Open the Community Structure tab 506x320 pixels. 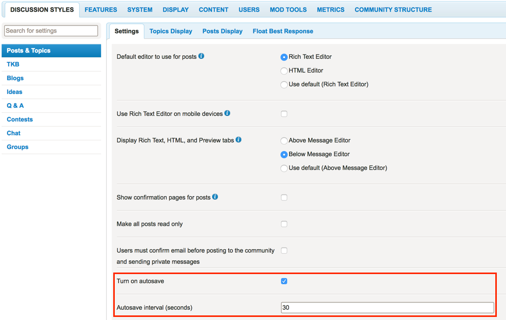(x=393, y=10)
